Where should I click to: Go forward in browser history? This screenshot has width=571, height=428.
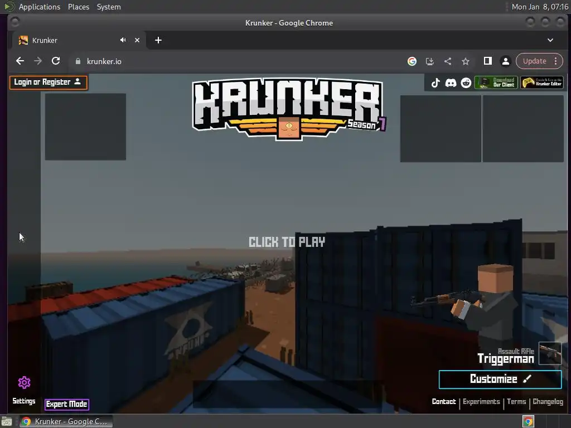click(38, 61)
